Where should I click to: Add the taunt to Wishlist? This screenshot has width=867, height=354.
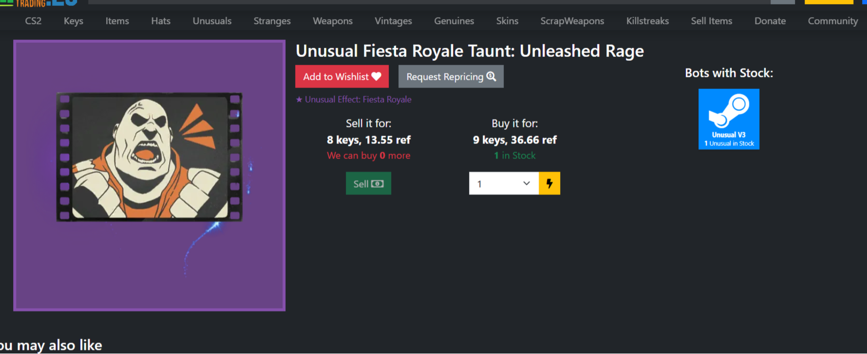(x=342, y=76)
